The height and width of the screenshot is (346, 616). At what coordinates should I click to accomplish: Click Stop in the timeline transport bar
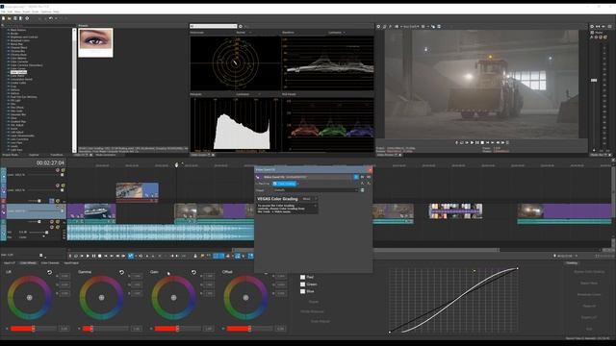99,256
